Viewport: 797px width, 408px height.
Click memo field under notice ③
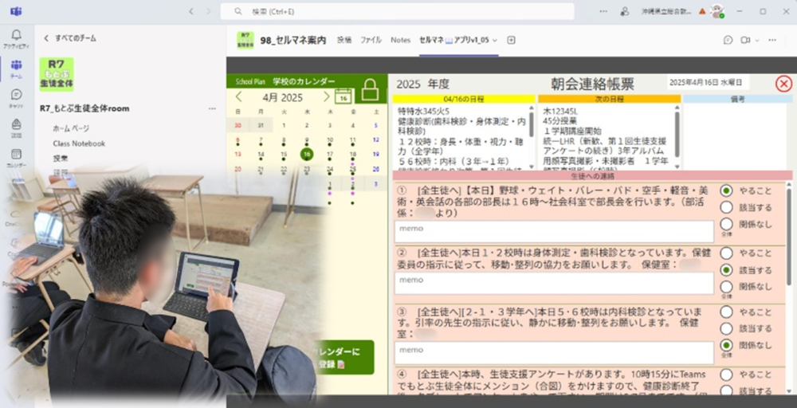(554, 353)
